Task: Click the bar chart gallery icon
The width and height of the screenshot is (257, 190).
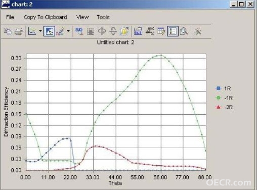Action: click(138, 31)
